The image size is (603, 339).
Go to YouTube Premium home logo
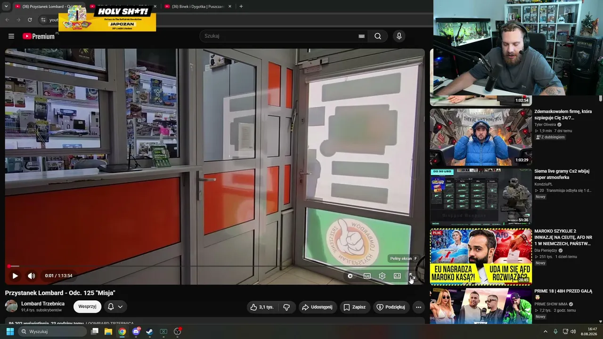[x=39, y=36]
